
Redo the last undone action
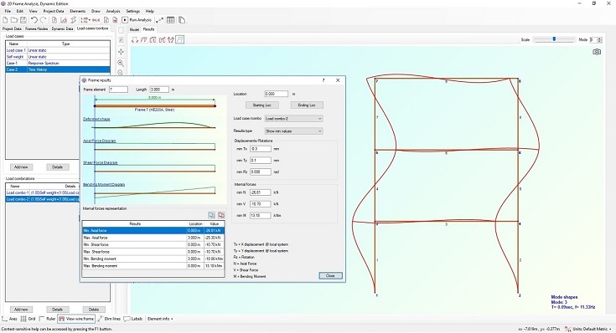(43, 20)
